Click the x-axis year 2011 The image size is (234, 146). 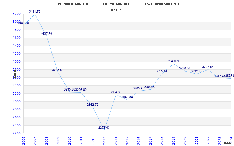(x=81, y=141)
